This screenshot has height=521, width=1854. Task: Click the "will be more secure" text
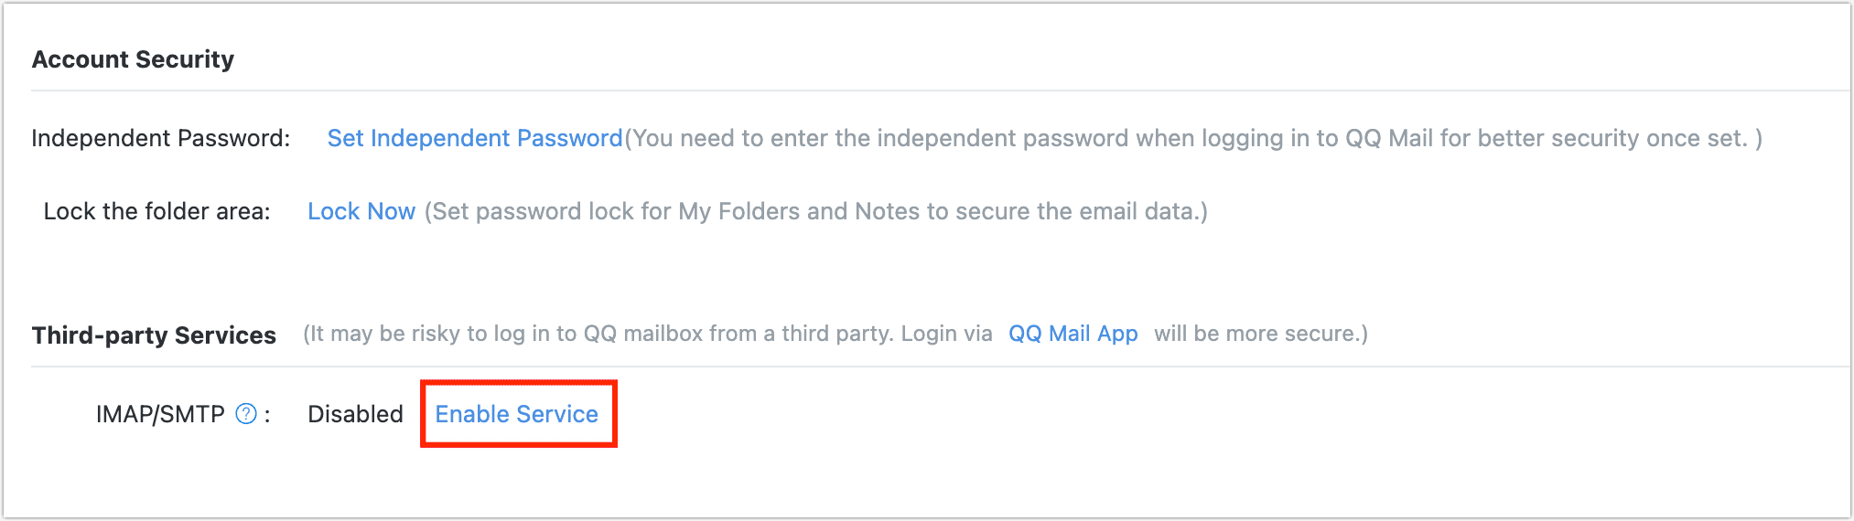click(1261, 334)
